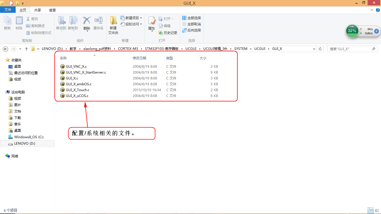381x214 pixels.
Task: Open the Easy access dropdown
Action: point(131,24)
